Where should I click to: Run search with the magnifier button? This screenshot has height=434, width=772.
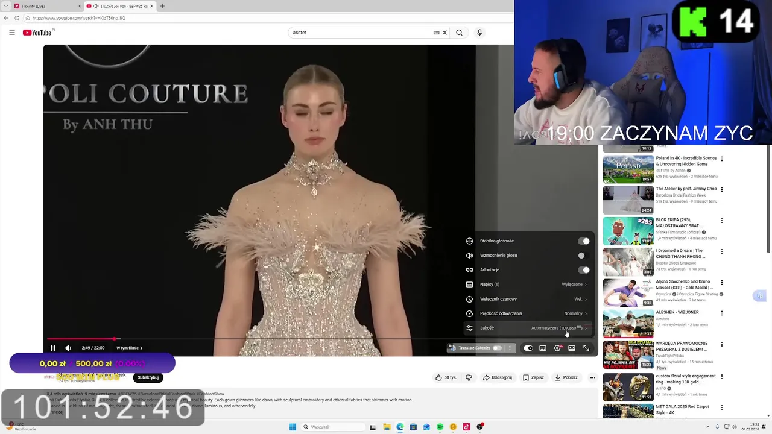coord(459,33)
